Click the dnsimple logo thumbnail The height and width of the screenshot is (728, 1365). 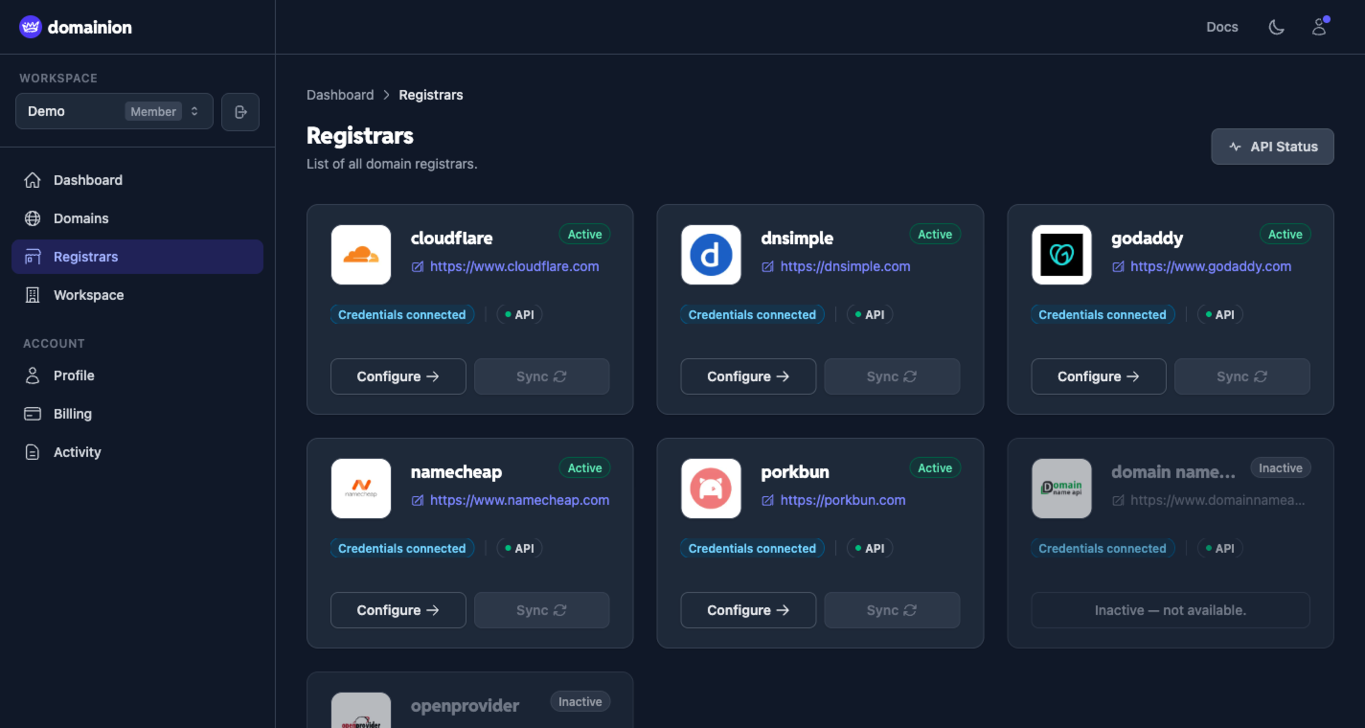tap(711, 255)
